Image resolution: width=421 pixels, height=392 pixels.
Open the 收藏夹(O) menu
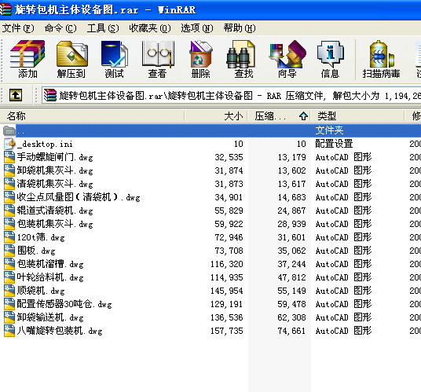[x=150, y=28]
